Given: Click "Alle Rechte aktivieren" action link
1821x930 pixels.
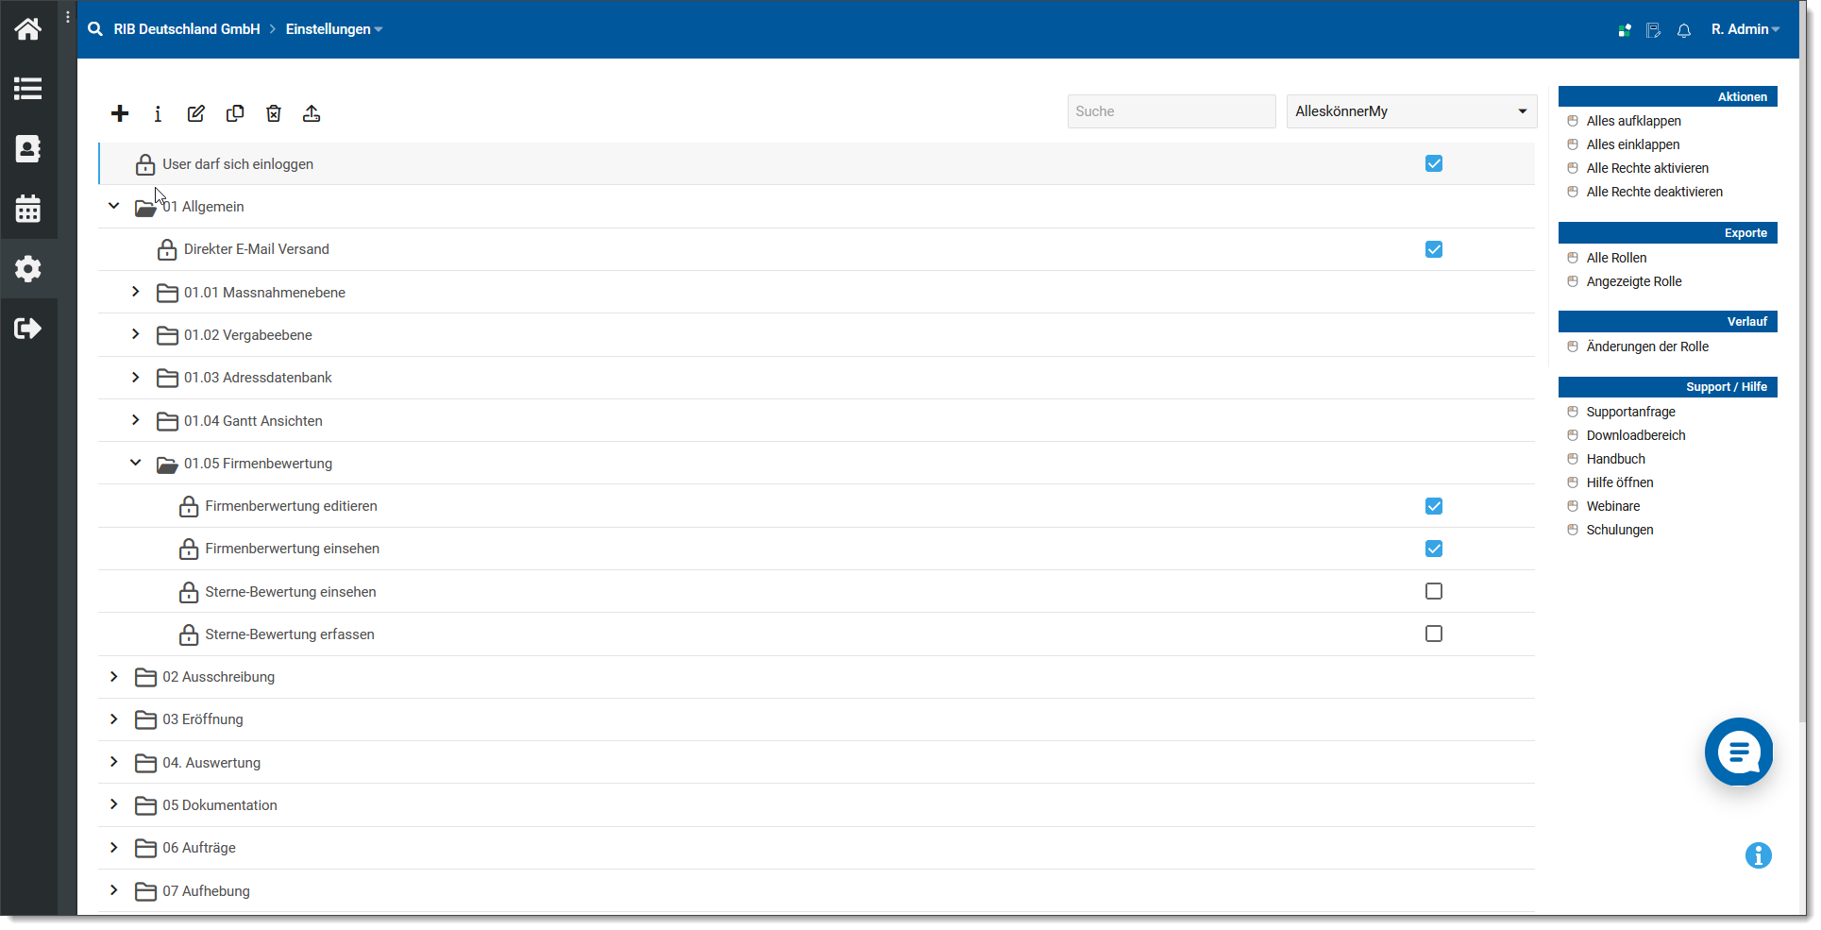Looking at the screenshot, I should pos(1646,168).
